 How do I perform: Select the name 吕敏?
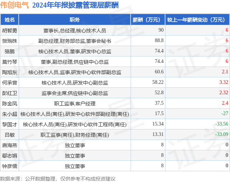(x=10, y=135)
